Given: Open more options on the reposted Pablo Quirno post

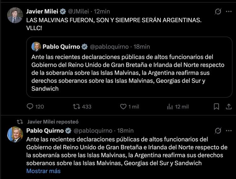Looking at the screenshot, I should [x=229, y=131].
